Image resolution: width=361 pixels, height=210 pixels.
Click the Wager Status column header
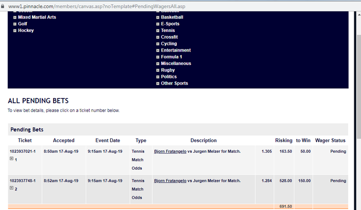click(x=330, y=140)
